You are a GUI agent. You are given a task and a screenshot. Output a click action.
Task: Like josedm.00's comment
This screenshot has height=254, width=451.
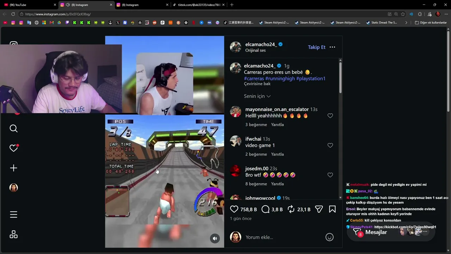[x=330, y=175]
